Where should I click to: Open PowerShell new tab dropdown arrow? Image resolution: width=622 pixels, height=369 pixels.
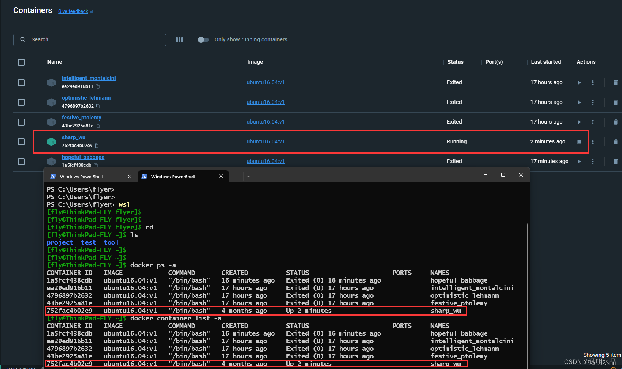(x=248, y=176)
